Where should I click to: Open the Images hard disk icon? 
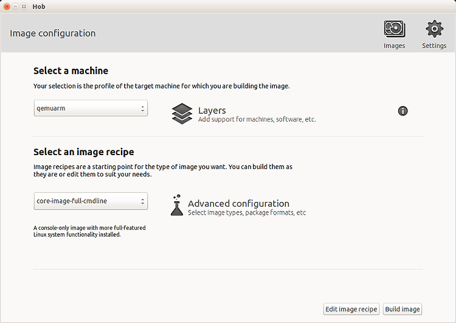pos(395,29)
